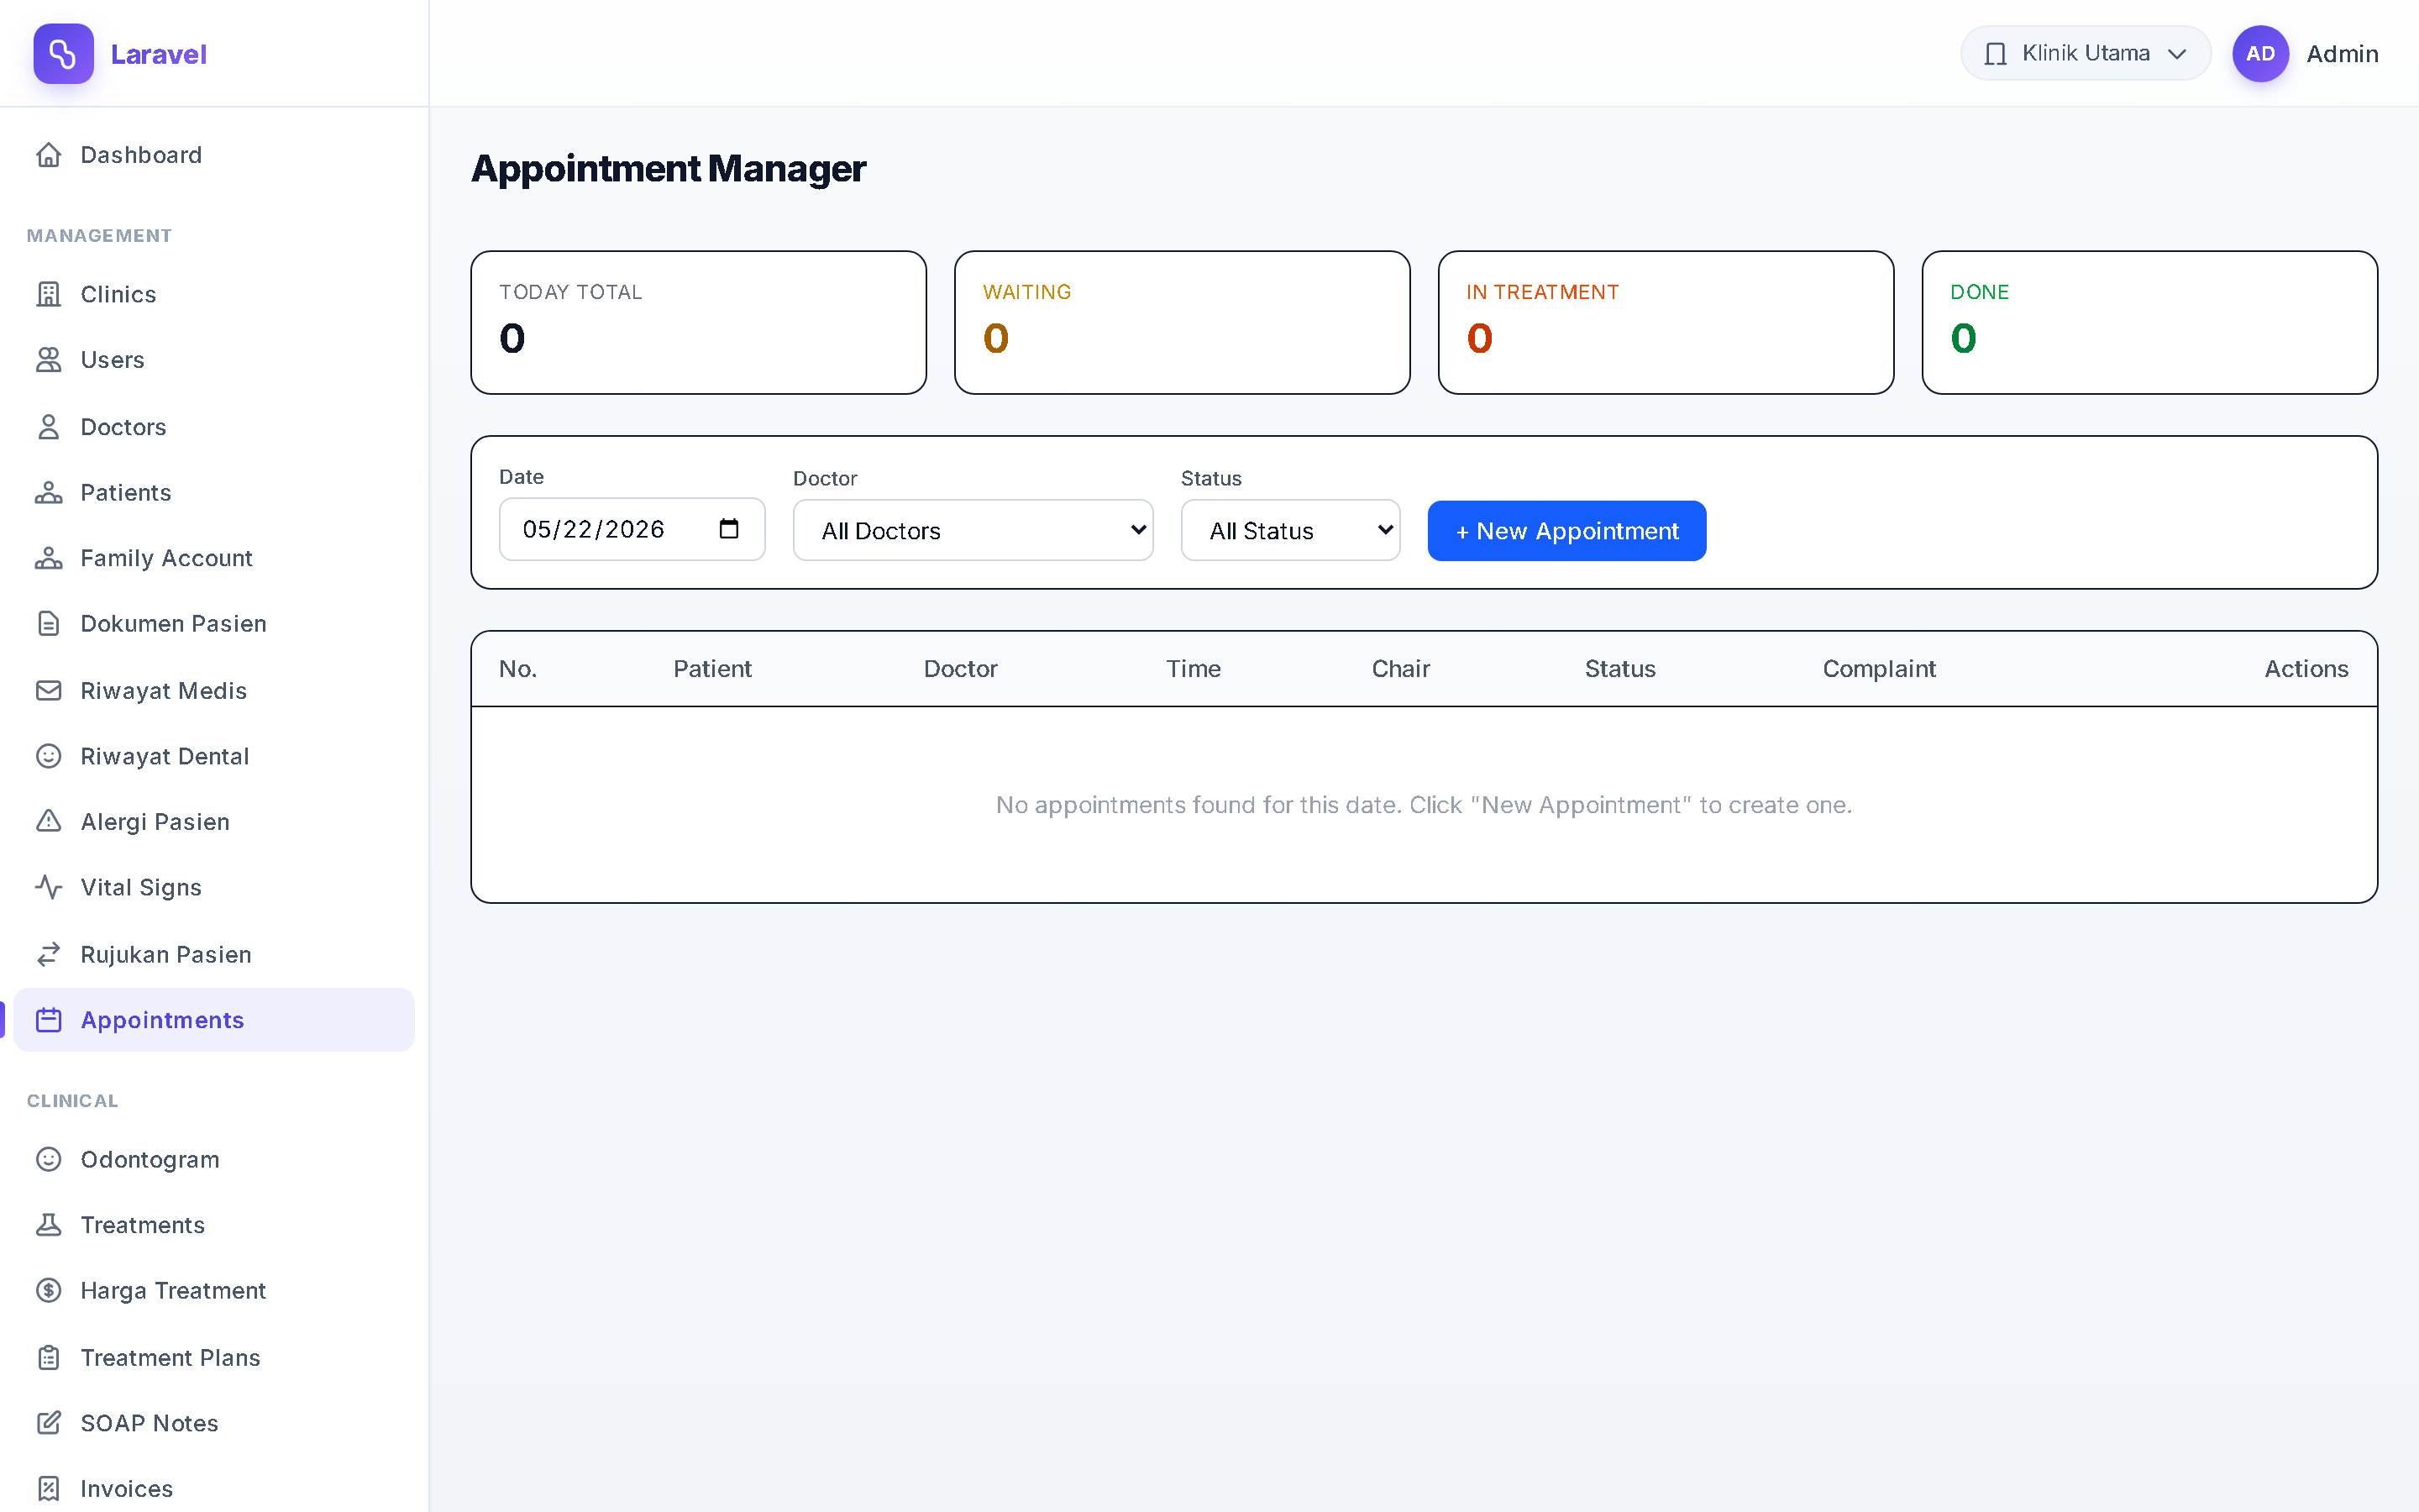The width and height of the screenshot is (2419, 1512).
Task: Select Family Account menu item
Action: point(214,558)
